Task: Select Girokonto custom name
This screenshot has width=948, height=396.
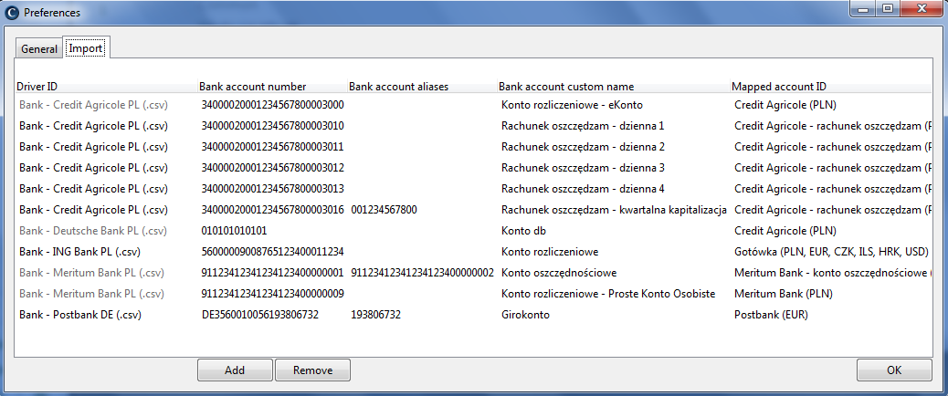Action: click(525, 315)
